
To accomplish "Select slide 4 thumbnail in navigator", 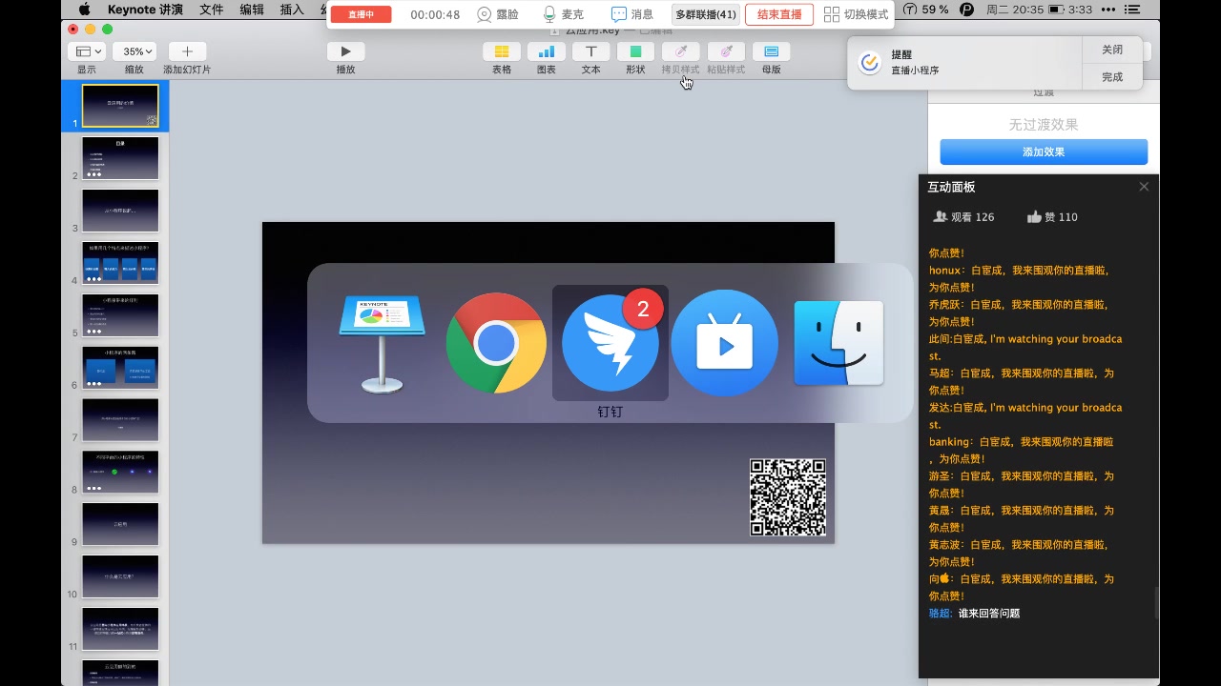I will tap(120, 263).
